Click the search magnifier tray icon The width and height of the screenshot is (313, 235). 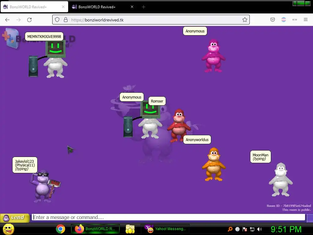(230, 229)
